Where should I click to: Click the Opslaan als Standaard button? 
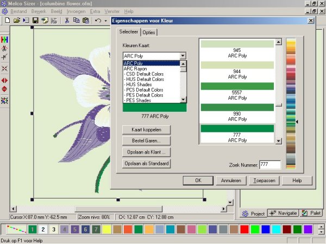(146, 164)
